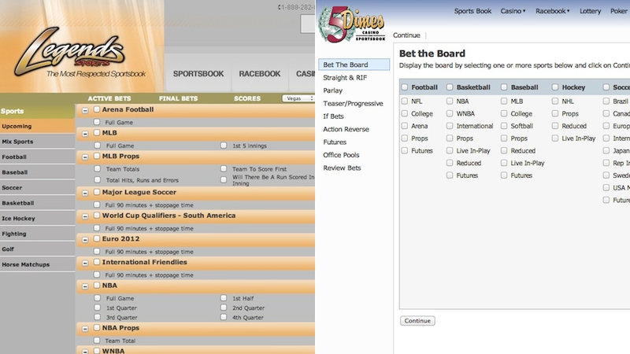630x354 pixels.
Task: Check the Euro 2012 league checkbox
Action: 97,238
